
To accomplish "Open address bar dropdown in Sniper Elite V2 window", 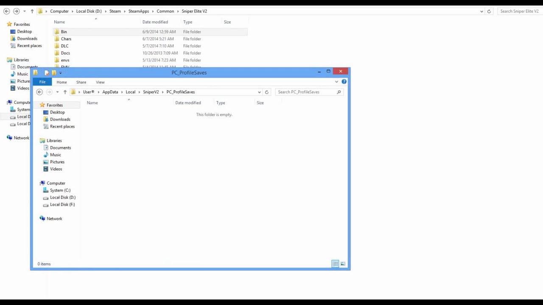I will click(481, 11).
